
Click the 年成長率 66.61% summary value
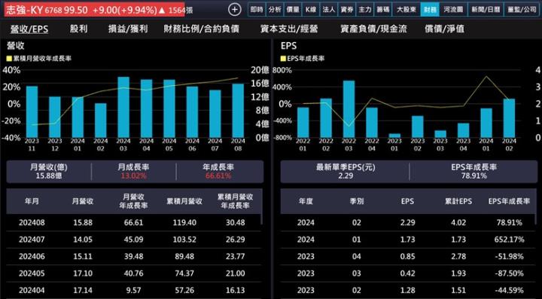[x=218, y=176]
